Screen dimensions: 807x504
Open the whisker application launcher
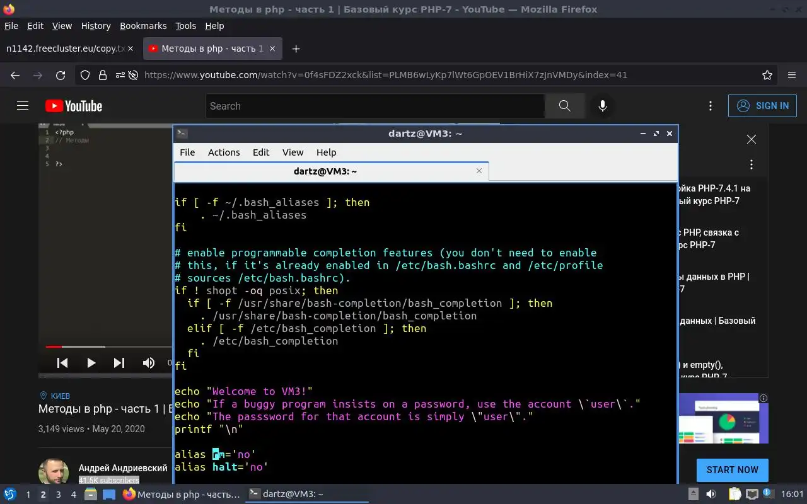pos(9,494)
